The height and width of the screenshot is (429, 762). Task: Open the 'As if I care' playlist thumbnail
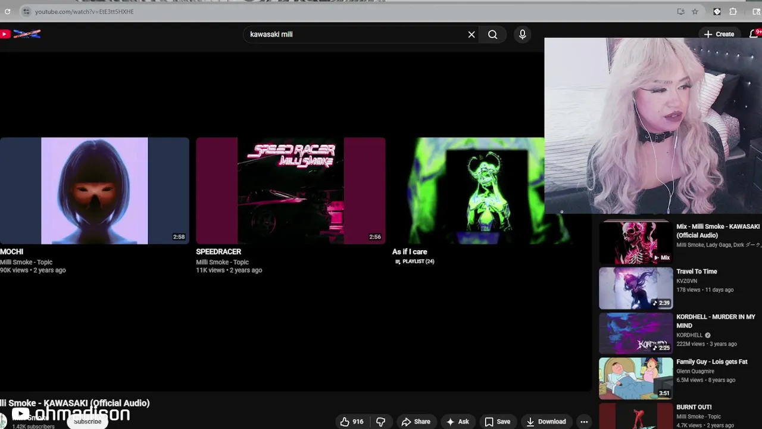point(468,191)
